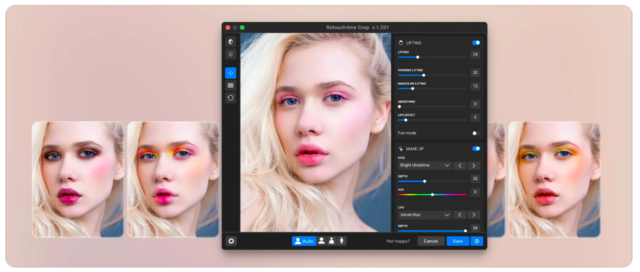Select the head-and-shoulders portrait crop icon
The width and height of the screenshot is (640, 272).
click(x=321, y=241)
